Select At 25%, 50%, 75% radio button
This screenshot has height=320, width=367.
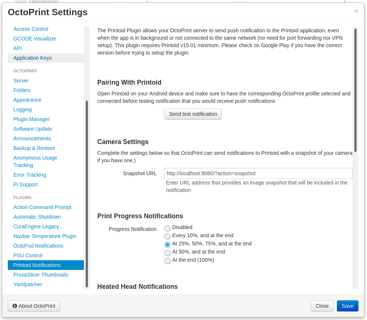167,244
